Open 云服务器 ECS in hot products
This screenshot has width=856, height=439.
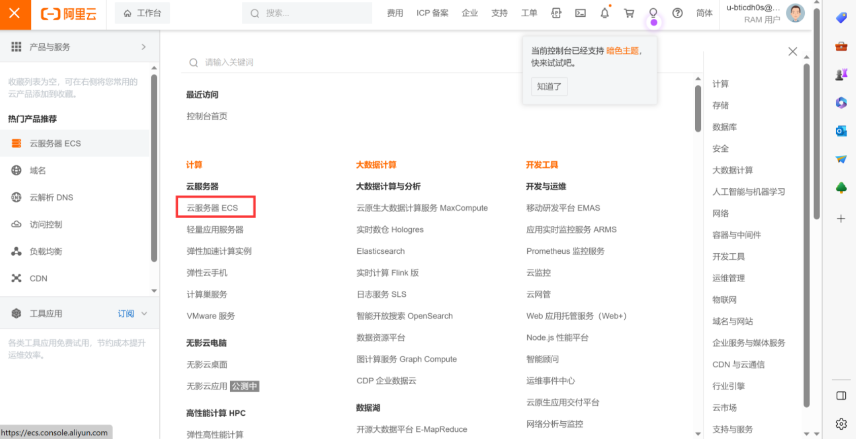tap(75, 143)
